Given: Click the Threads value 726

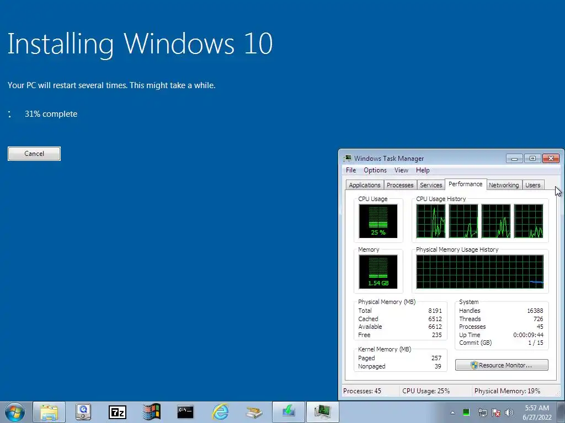Looking at the screenshot, I should (x=539, y=319).
